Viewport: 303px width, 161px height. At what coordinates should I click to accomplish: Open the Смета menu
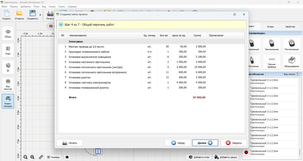pos(61,7)
